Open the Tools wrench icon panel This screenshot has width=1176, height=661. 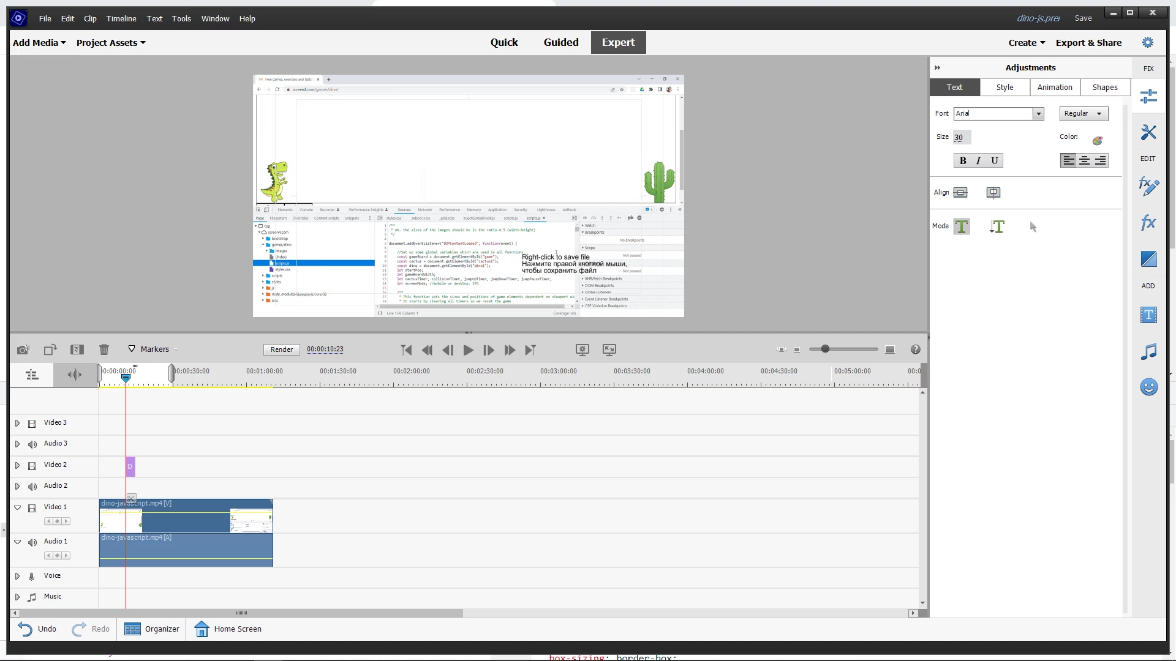pos(1148,132)
